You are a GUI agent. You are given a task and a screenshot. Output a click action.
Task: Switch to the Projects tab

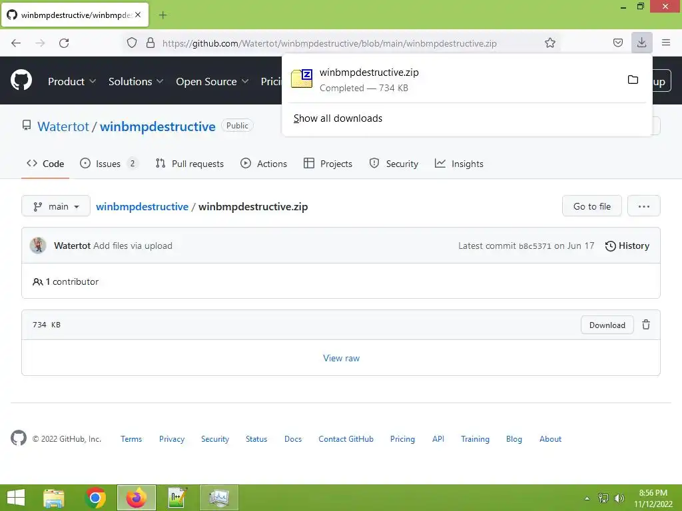tap(328, 164)
